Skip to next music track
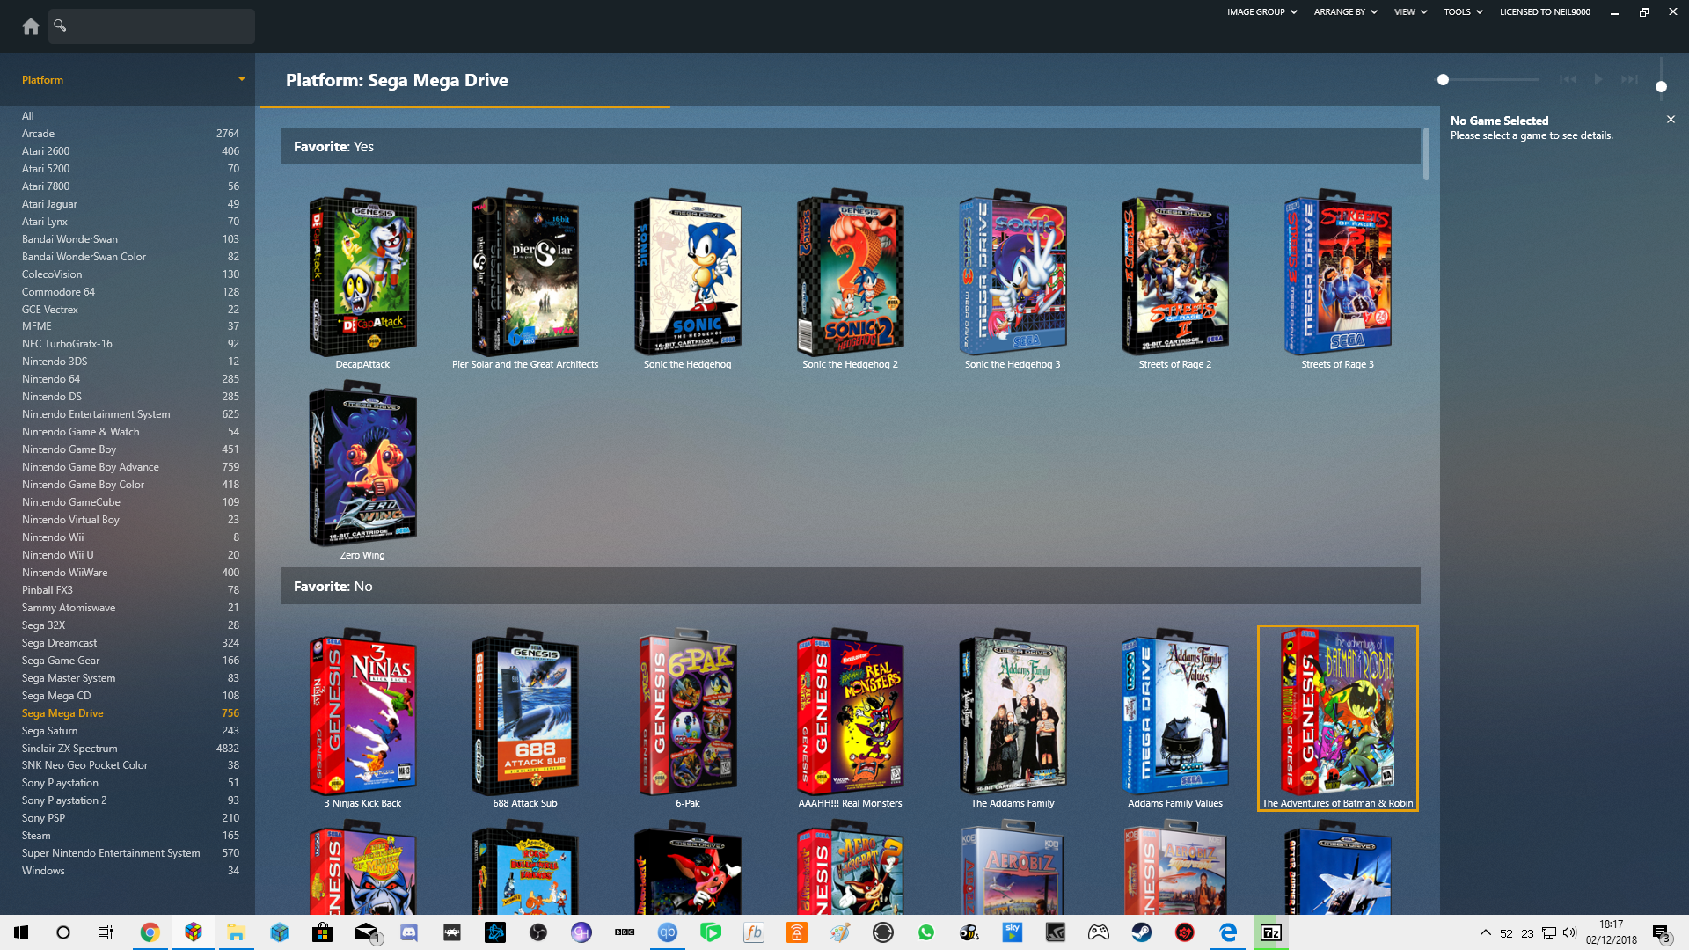The image size is (1689, 950). click(1629, 80)
